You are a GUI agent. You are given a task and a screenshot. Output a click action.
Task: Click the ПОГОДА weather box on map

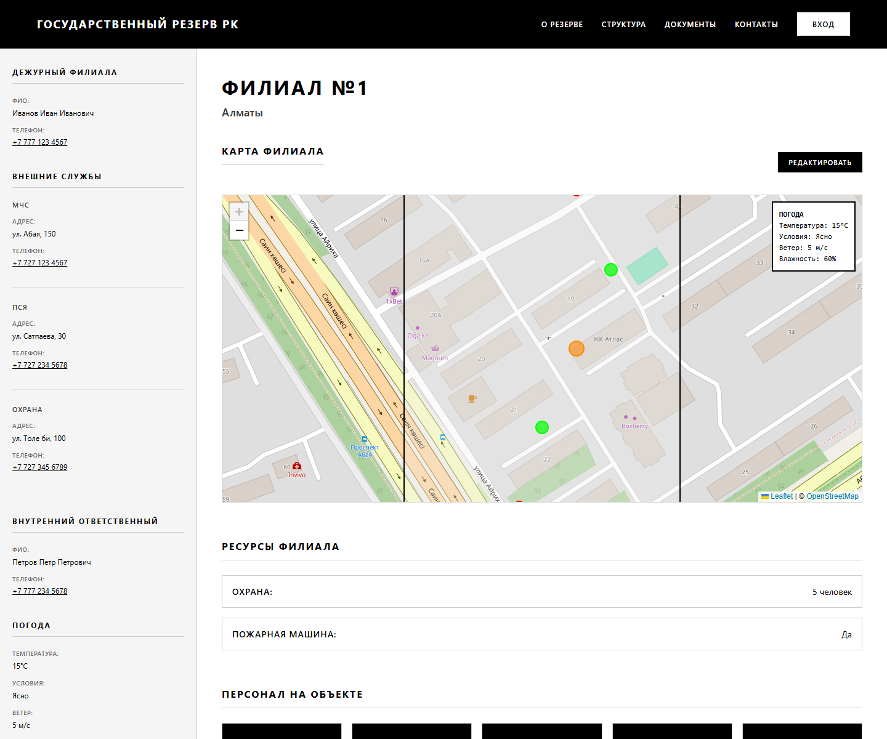[814, 236]
